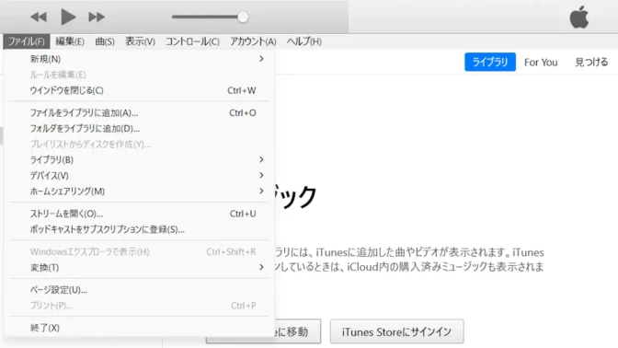Open the 曲(S) menu
618x348 pixels.
105,41
